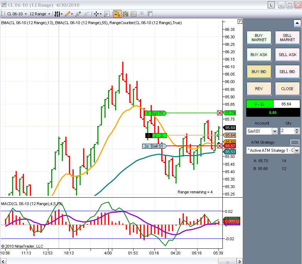Click the Range remaining = 4 text

click(x=195, y=192)
